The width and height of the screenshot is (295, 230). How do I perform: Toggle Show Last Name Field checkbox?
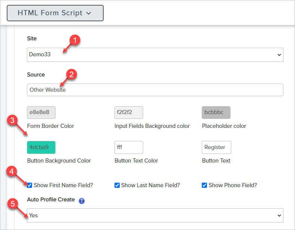(117, 185)
